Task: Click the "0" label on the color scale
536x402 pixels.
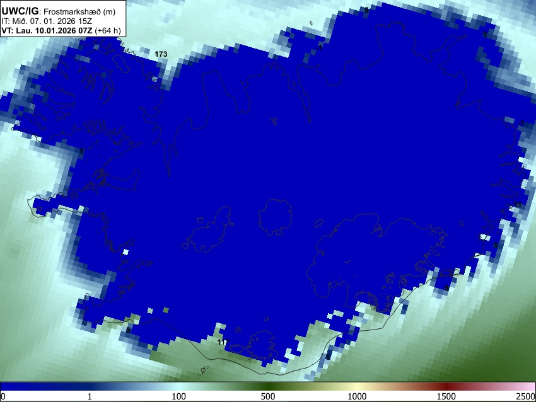Action: (x=3, y=396)
